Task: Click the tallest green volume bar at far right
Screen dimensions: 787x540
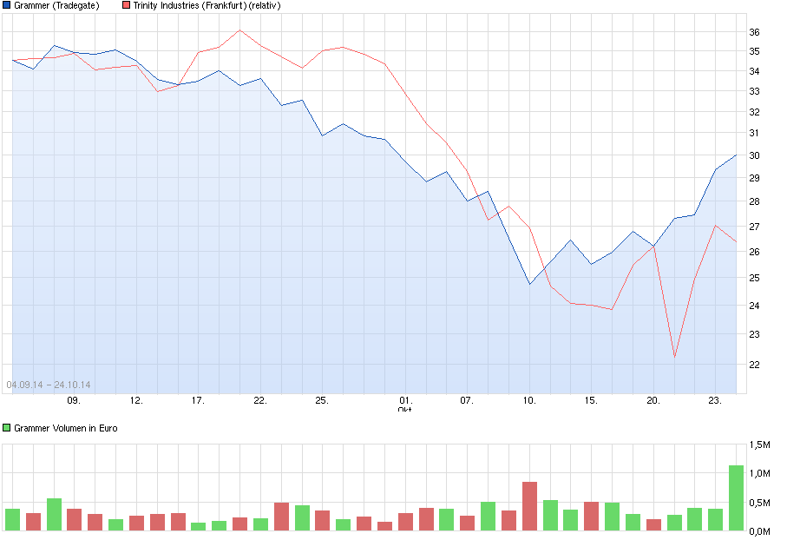Action: click(737, 497)
